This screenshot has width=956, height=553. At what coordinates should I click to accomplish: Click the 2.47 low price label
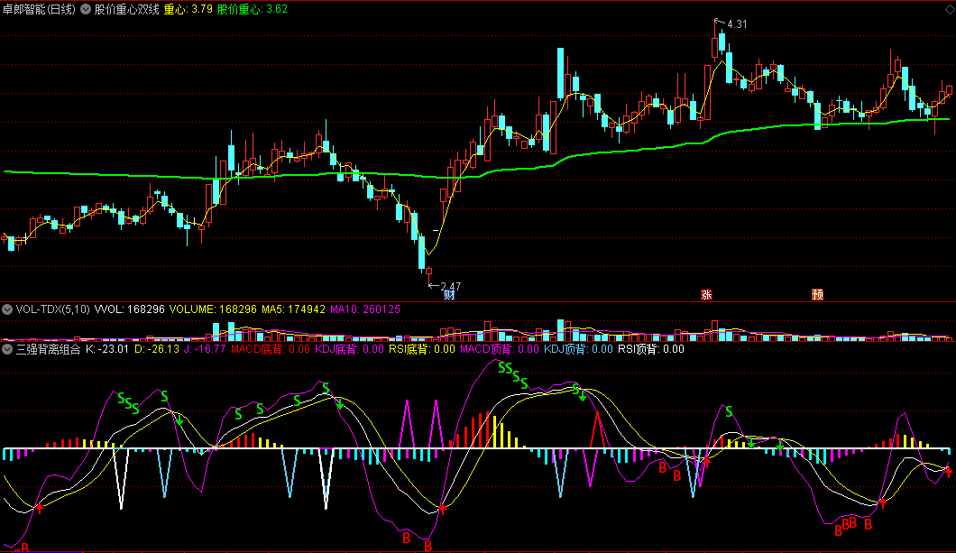[x=451, y=286]
